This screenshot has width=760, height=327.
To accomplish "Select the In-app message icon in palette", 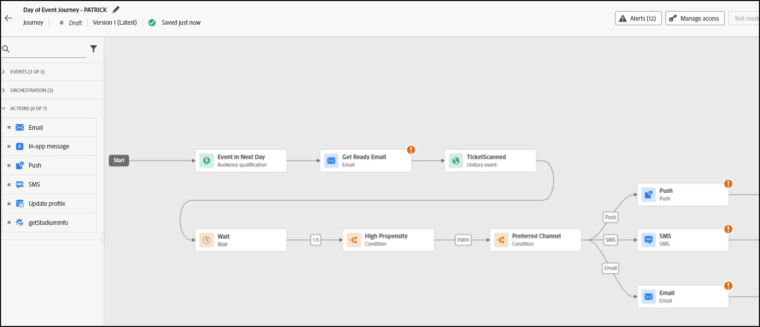I will 20,146.
